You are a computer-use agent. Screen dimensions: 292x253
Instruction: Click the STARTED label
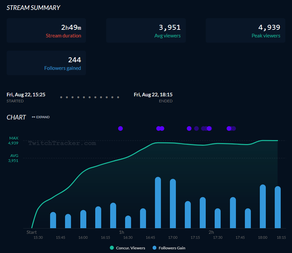point(15,101)
